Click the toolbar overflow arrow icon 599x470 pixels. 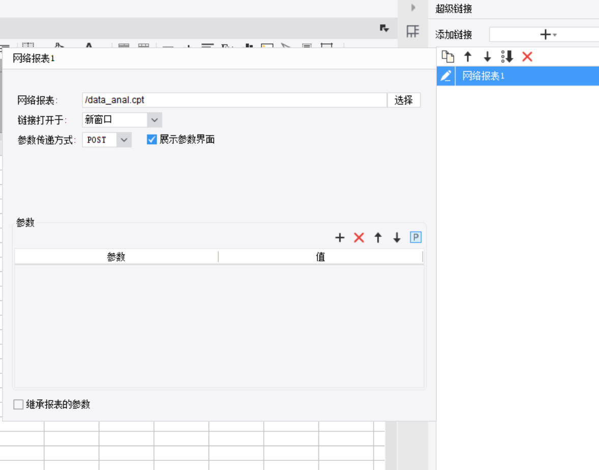pos(384,28)
